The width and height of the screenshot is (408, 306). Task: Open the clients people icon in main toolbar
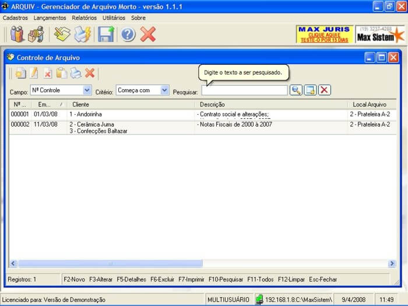click(x=17, y=34)
